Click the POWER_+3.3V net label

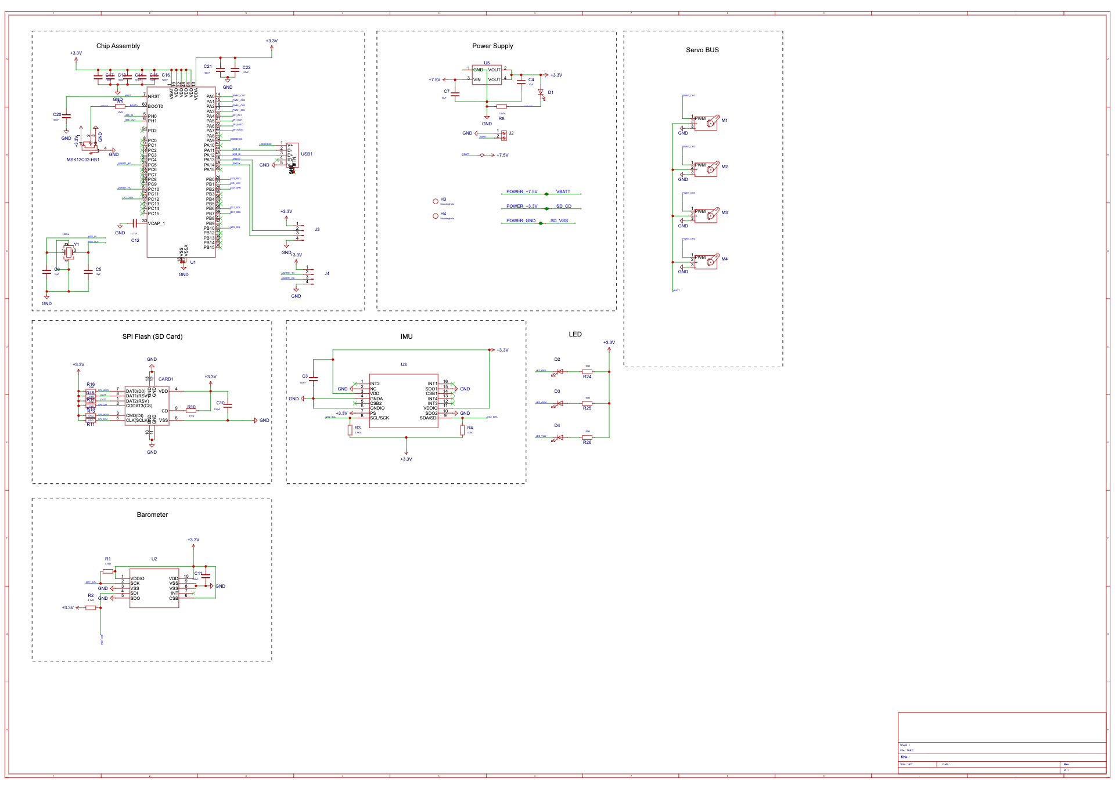pos(521,206)
